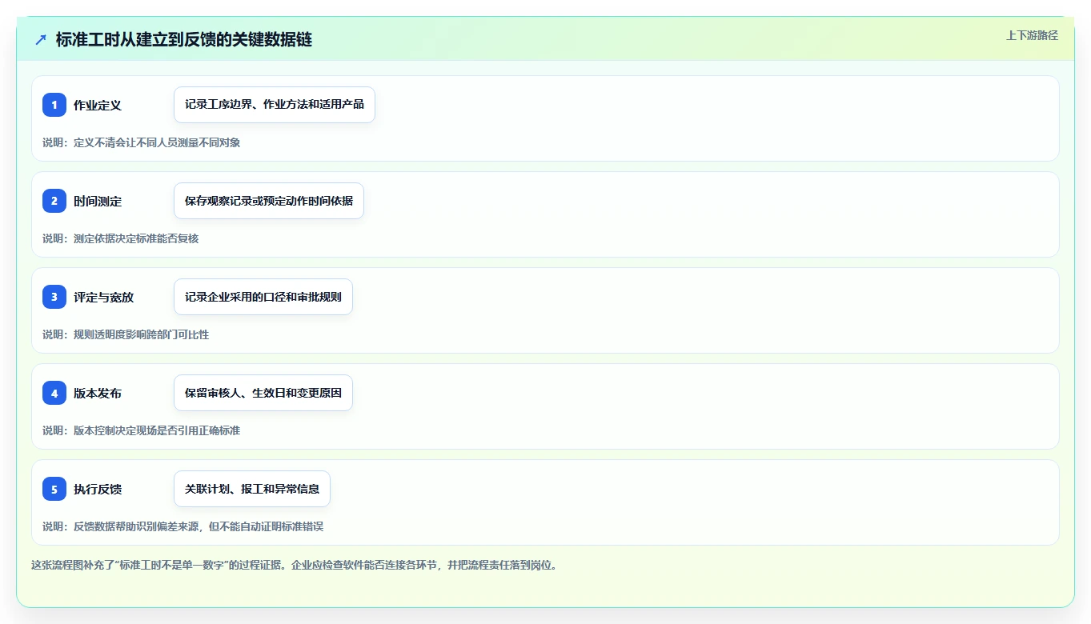Click the arrow icon beside the title
1091x624 pixels.
(41, 40)
